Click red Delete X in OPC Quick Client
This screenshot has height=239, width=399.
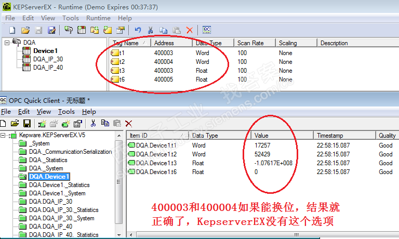point(129,124)
